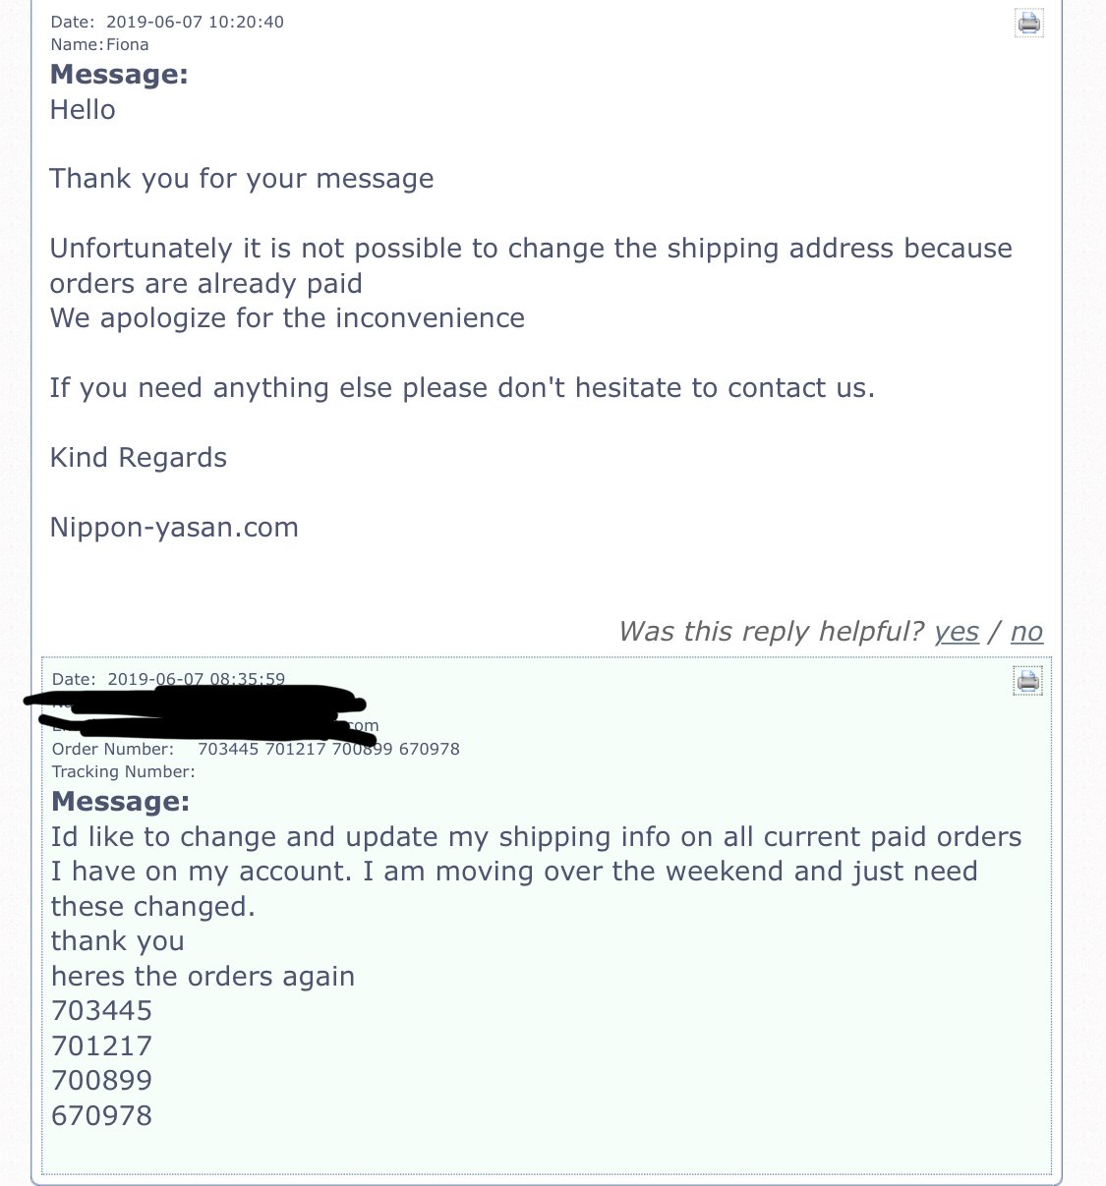Click the Kind Regards line
The image size is (1106, 1186).
(x=139, y=458)
